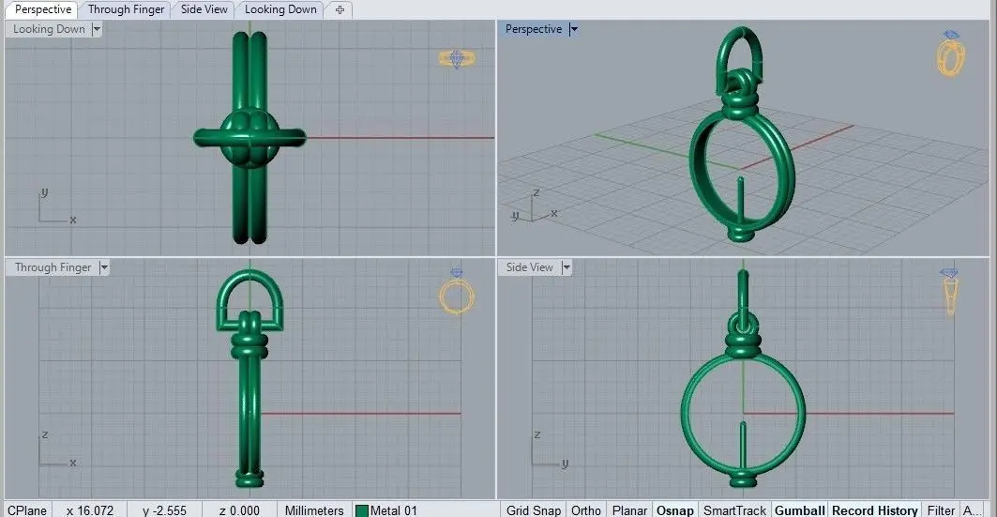Click the Side View viewport title label
The height and width of the screenshot is (517, 997).
tap(529, 267)
